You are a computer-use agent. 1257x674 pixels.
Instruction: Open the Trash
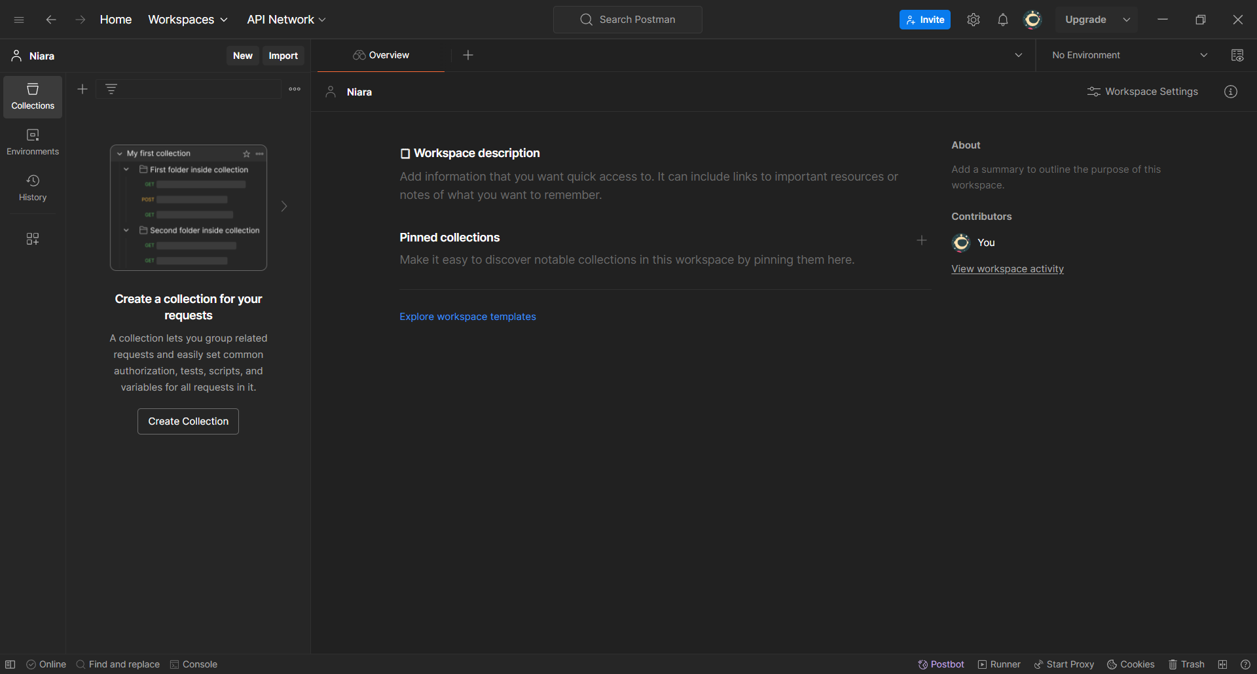pos(1186,664)
